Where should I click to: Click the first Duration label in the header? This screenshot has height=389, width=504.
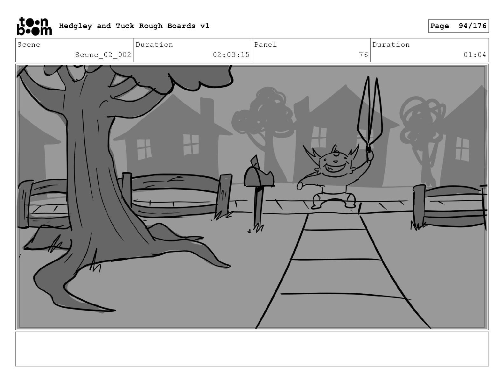154,45
